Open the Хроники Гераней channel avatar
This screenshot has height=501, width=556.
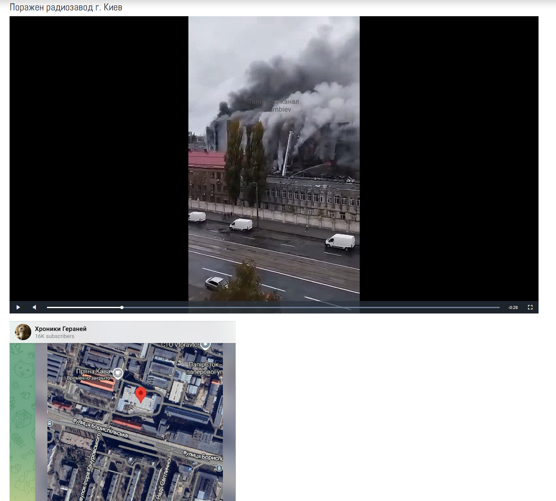pos(23,332)
